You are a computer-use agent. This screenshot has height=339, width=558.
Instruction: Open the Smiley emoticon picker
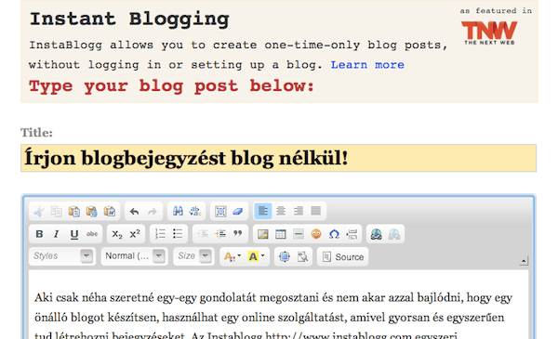coord(316,234)
